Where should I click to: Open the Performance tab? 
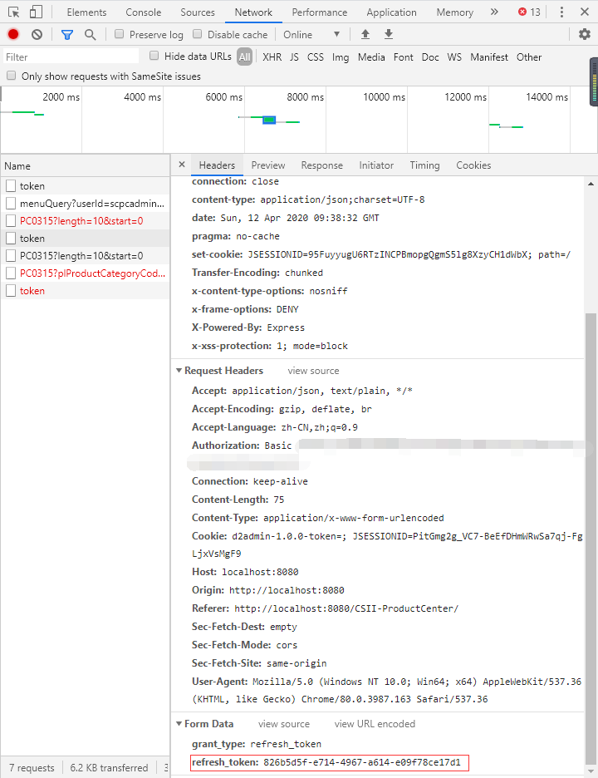point(319,12)
